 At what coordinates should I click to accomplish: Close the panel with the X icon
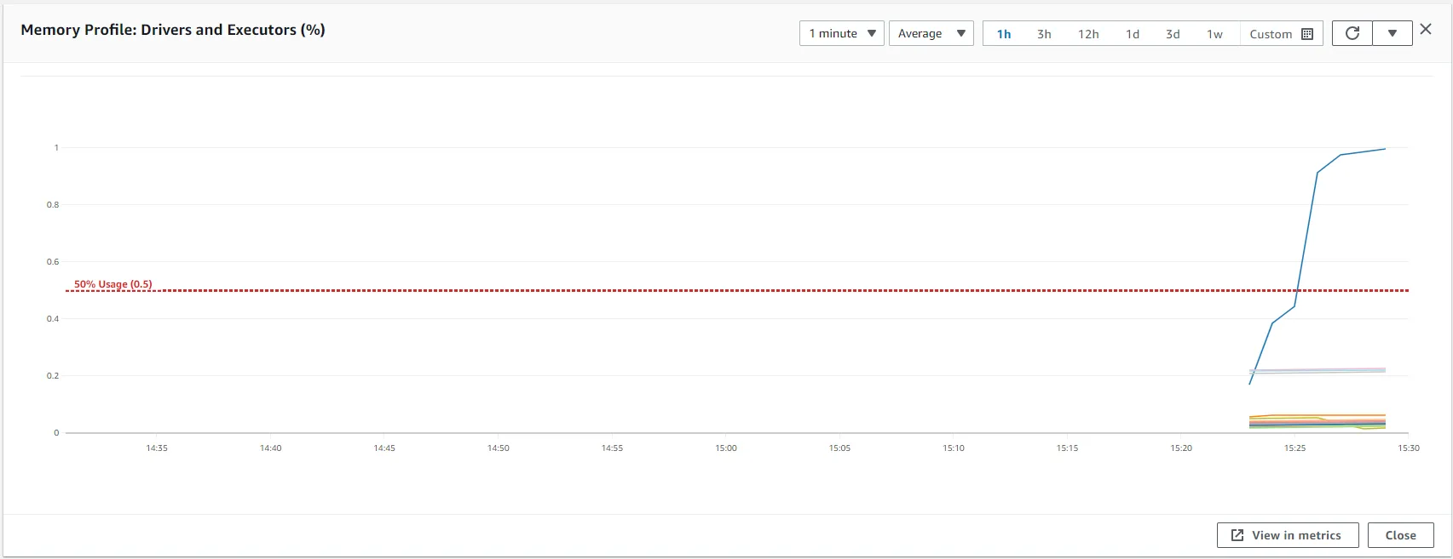pyautogui.click(x=1426, y=29)
